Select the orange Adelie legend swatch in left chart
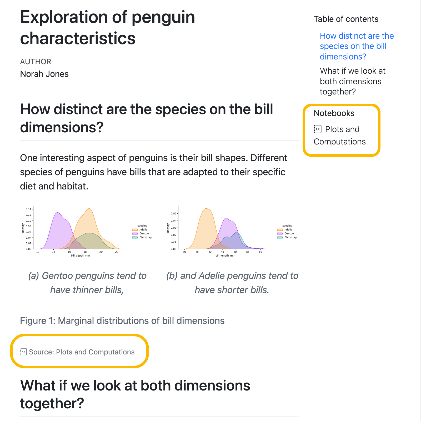This screenshot has width=421, height=421. click(x=135, y=230)
